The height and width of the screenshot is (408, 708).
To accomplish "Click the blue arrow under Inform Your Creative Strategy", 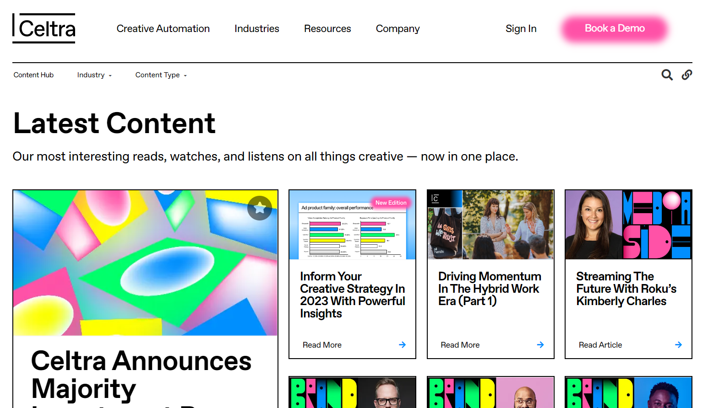I will 402,345.
